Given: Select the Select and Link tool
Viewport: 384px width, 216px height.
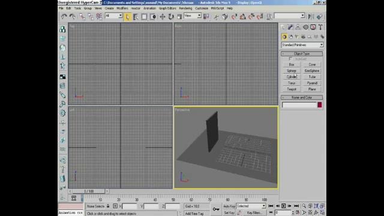Looking at the screenshot, I should pos(82,16).
